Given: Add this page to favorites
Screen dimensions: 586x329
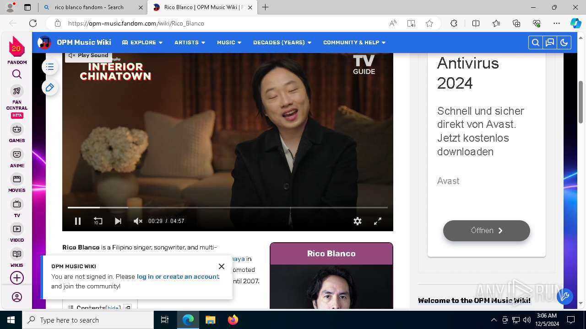Looking at the screenshot, I should tap(429, 23).
